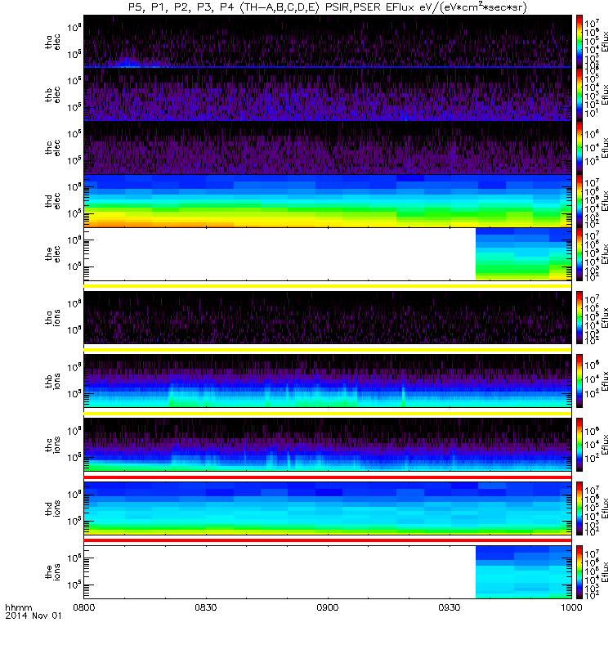Select the 'thd ions' panel label
This screenshot has width=613, height=654.
tap(52, 508)
